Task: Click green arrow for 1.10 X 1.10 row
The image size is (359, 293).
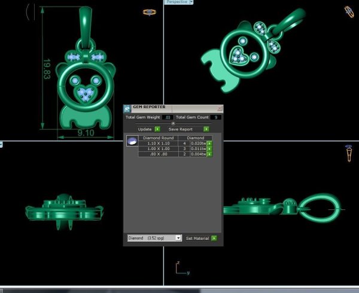Action: coord(209,144)
